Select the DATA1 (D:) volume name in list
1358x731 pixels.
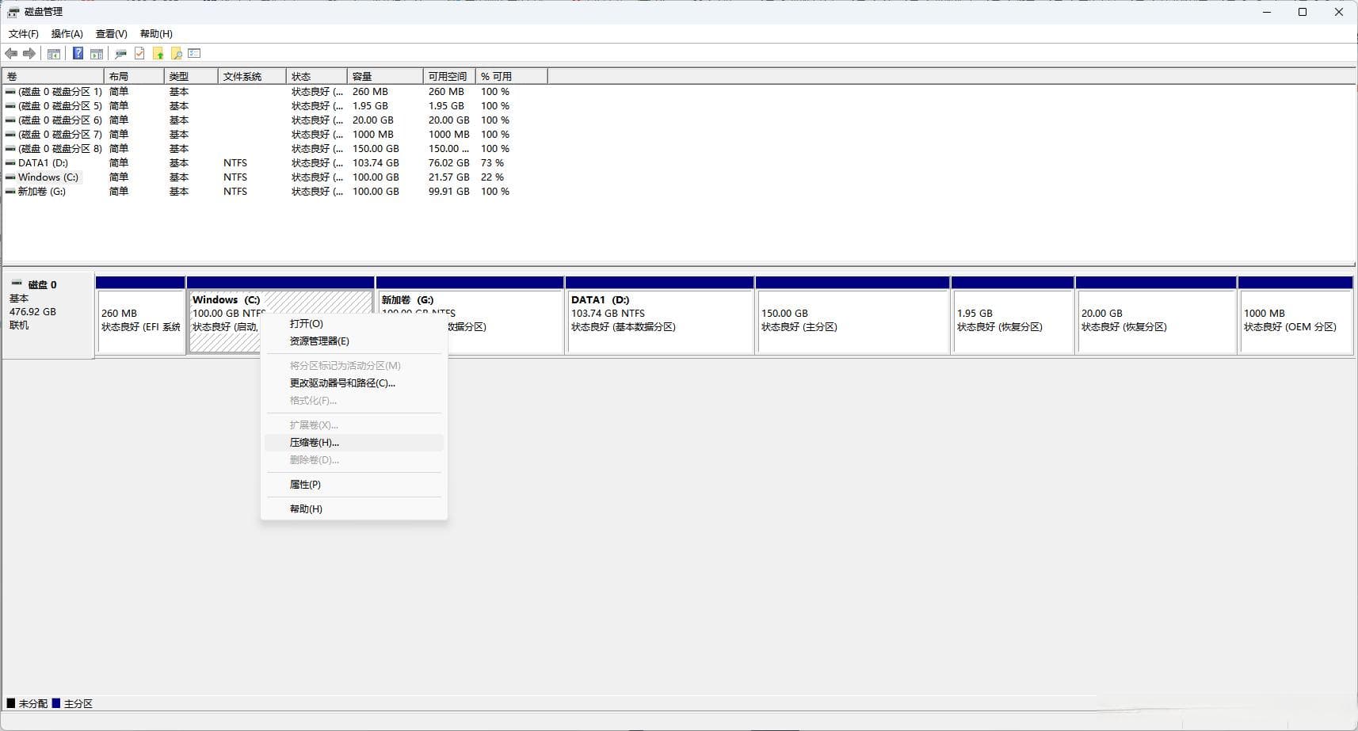[x=43, y=163]
